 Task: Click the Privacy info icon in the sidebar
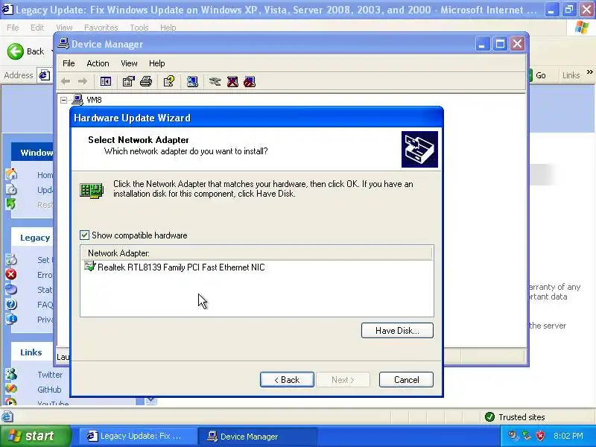tap(11, 319)
